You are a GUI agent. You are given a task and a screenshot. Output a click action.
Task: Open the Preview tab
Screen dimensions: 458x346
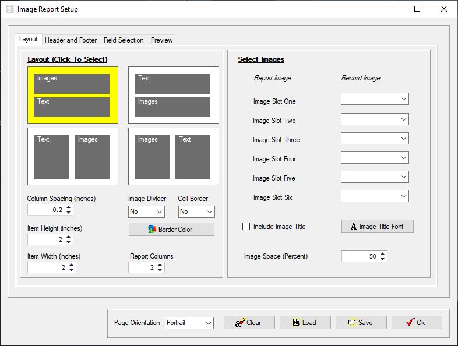click(161, 40)
